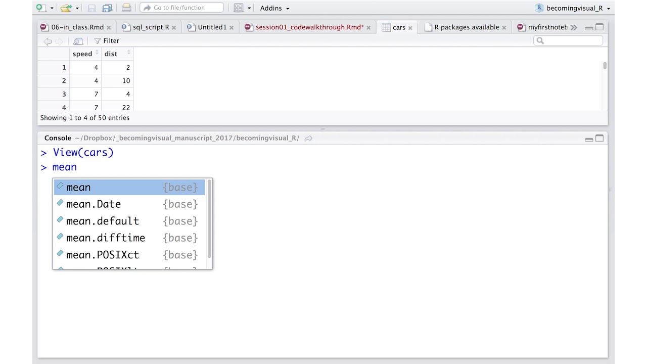This screenshot has height=364, width=647.
Task: Open the becomingvisual_R project menu
Action: pyautogui.click(x=573, y=8)
